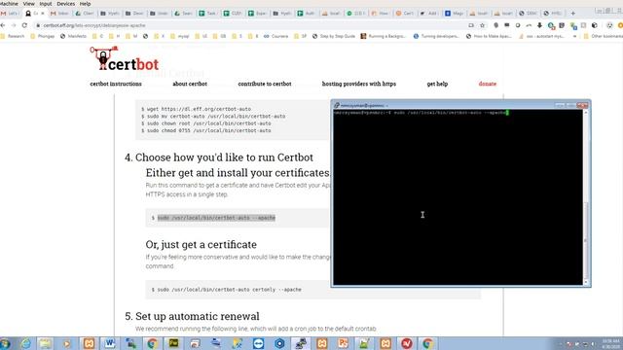Viewport: 623px width, 350px height.
Task: Open the Windows Start button
Action: (x=5, y=343)
